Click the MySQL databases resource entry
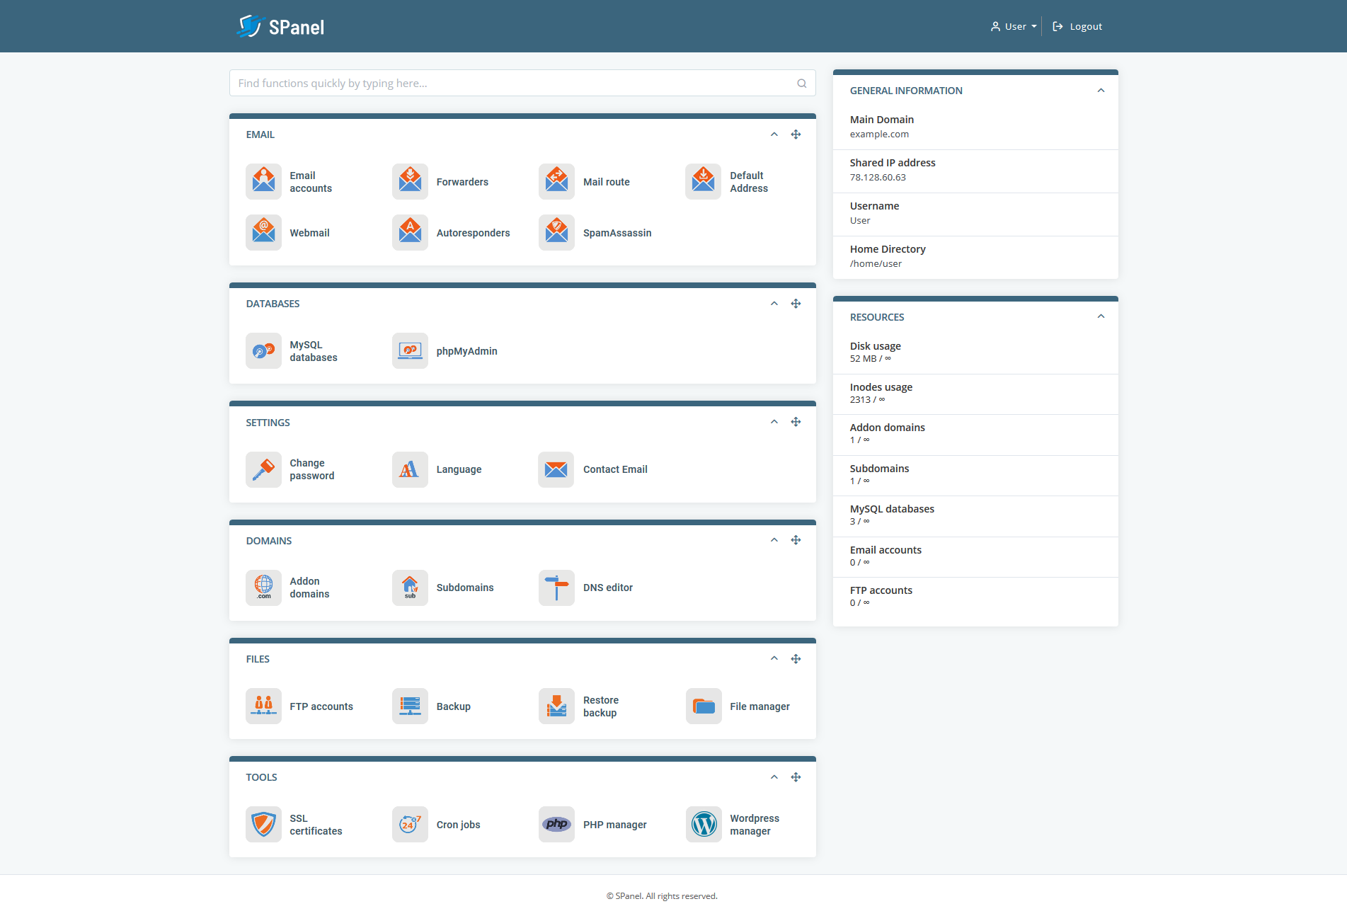Viewport: 1347px width, 916px height. [975, 515]
